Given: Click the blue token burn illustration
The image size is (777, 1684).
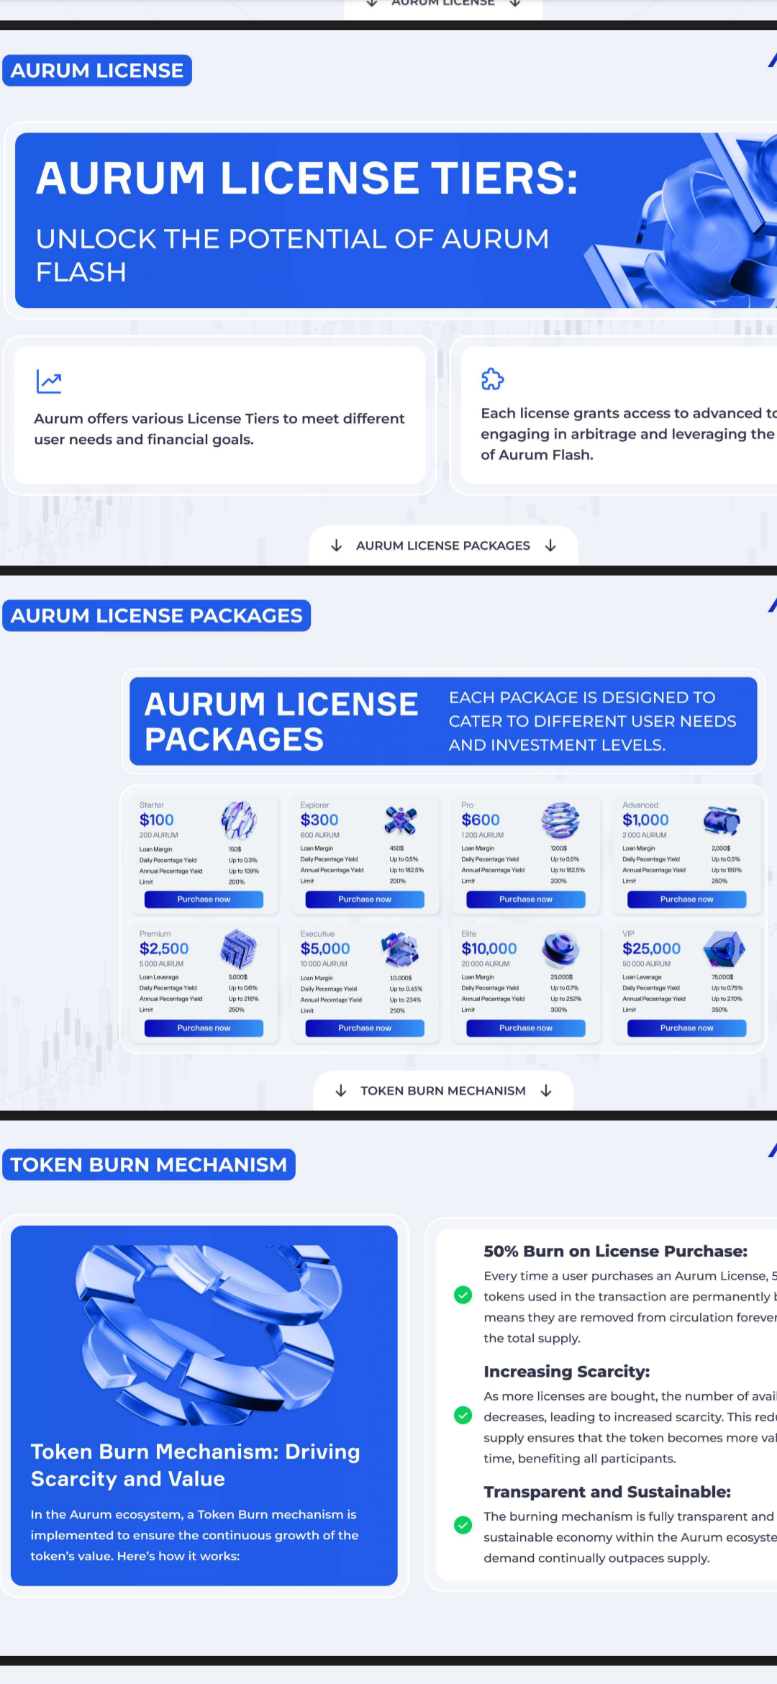Looking at the screenshot, I should tap(209, 1333).
